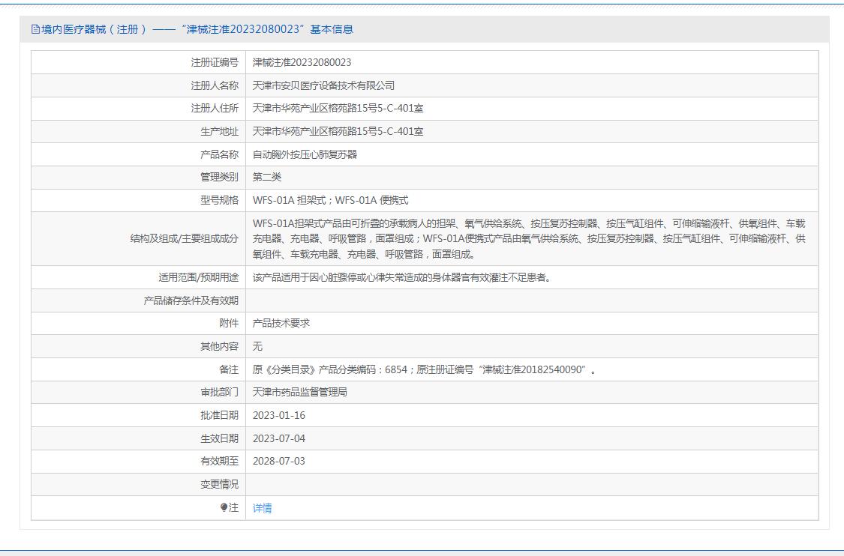Click the 管理类别 row label

click(219, 177)
